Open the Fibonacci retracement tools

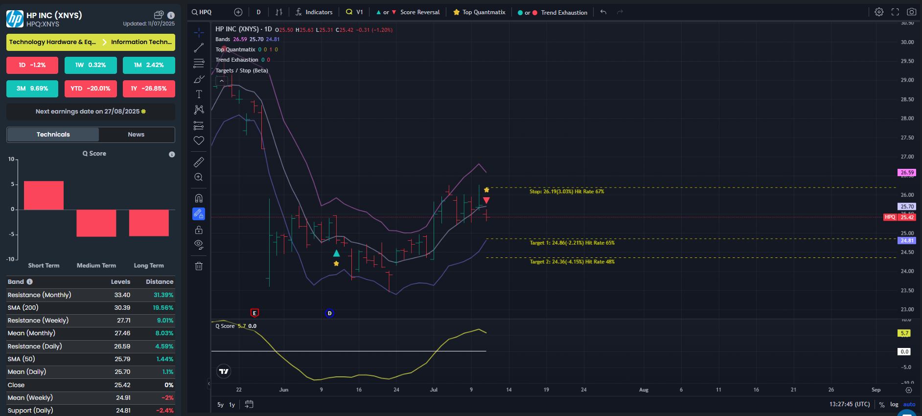click(x=199, y=63)
